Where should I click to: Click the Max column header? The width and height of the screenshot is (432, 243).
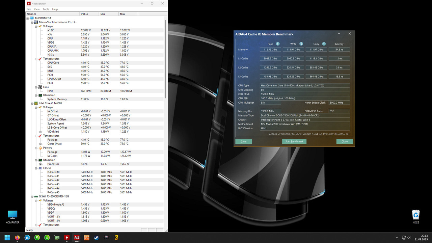128,14
